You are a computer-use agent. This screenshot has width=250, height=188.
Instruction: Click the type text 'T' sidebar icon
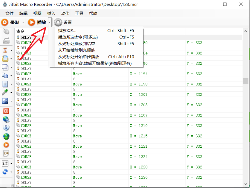(5, 84)
